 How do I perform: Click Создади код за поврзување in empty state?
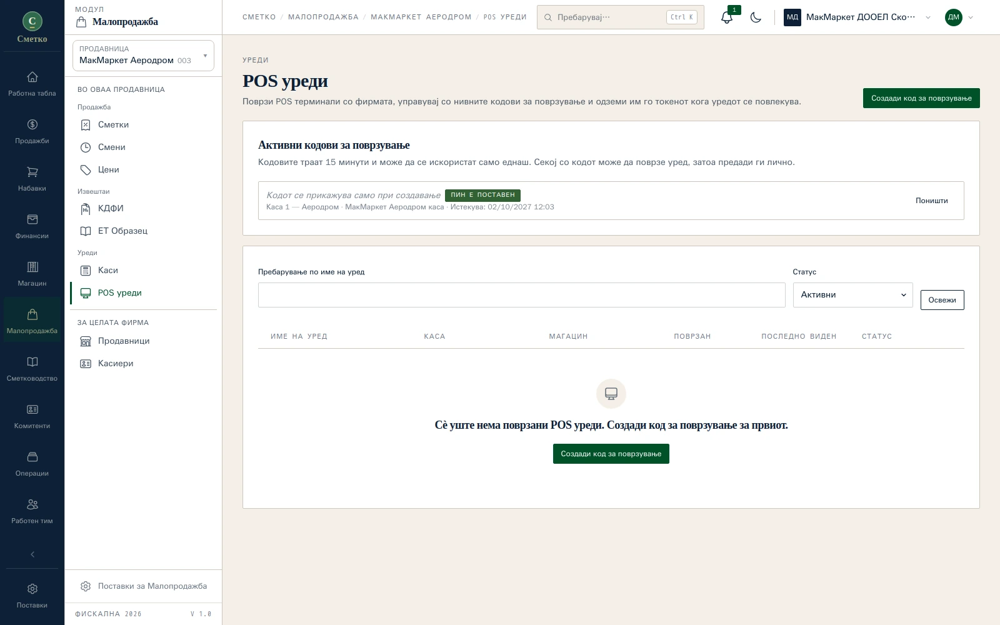(611, 454)
